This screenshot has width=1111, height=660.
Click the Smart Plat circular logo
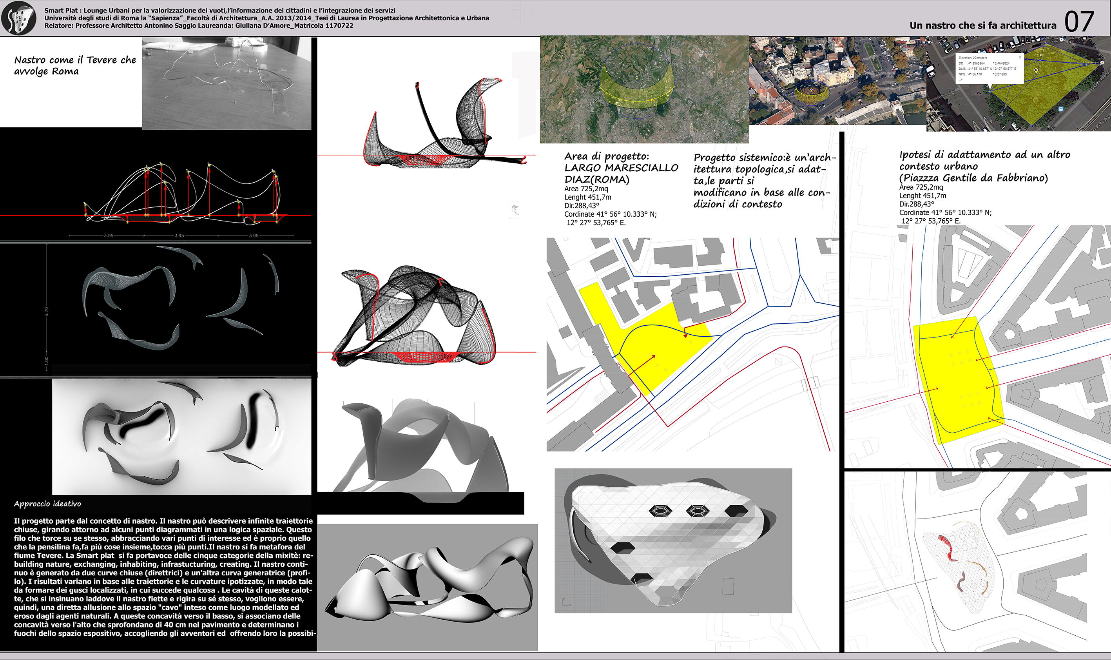point(19,18)
